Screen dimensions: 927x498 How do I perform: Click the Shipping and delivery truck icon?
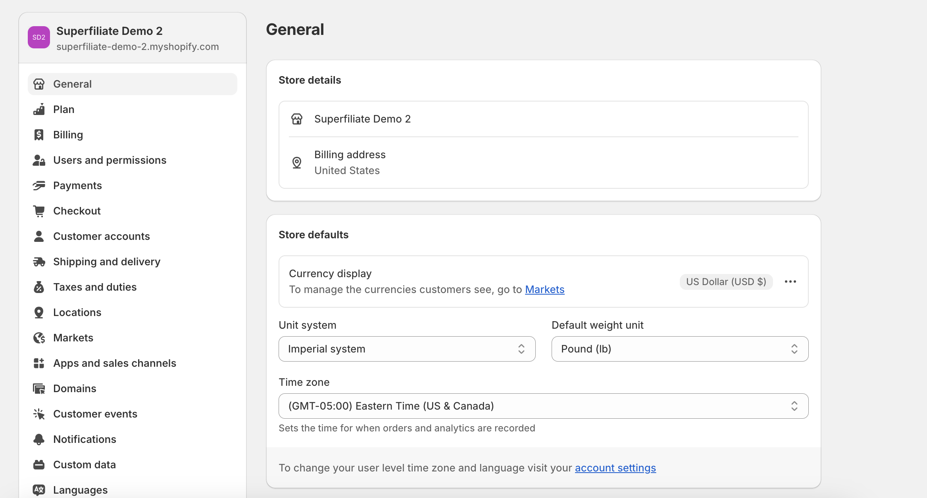pyautogui.click(x=39, y=262)
